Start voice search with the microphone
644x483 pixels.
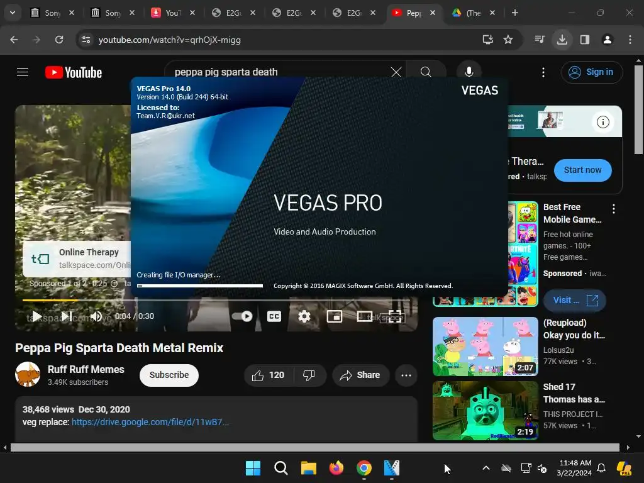(469, 72)
